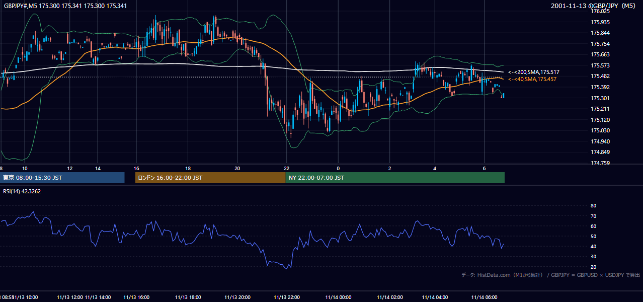Viewport: 643px width, 302px height.
Task: Click price axis value 176.025
Action: click(x=601, y=11)
